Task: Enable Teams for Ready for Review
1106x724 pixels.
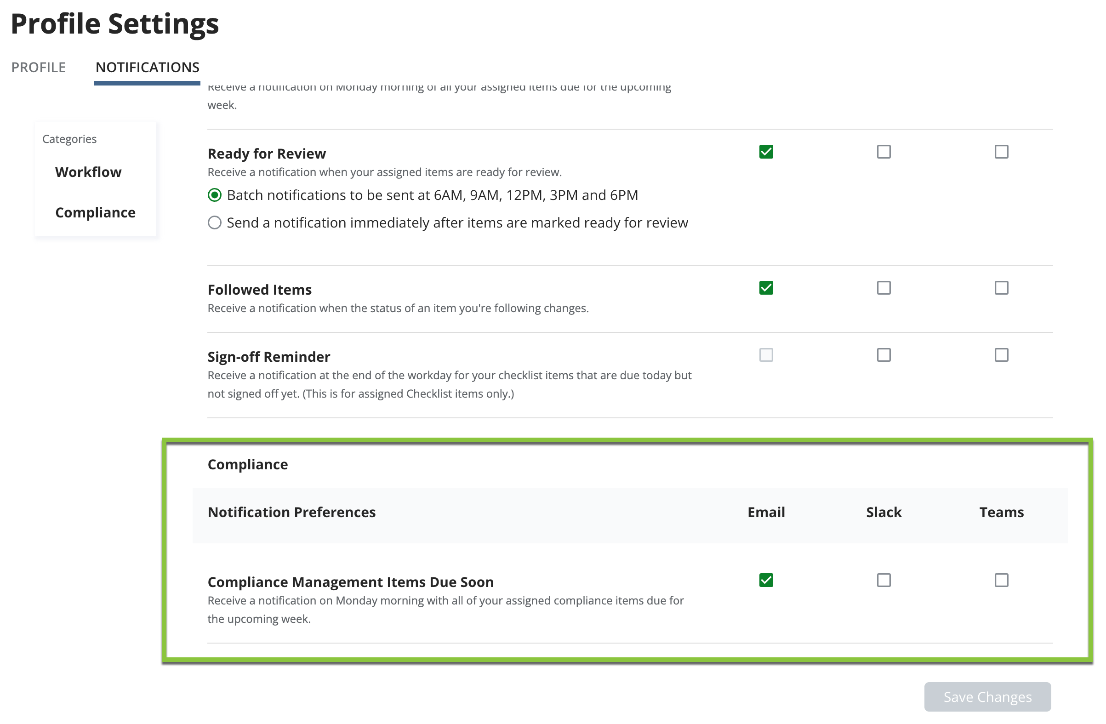Action: pos(1001,152)
